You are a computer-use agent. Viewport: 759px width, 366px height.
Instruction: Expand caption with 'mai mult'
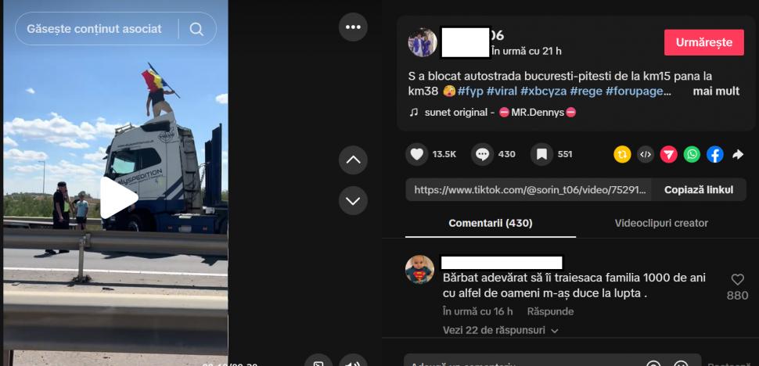(716, 91)
